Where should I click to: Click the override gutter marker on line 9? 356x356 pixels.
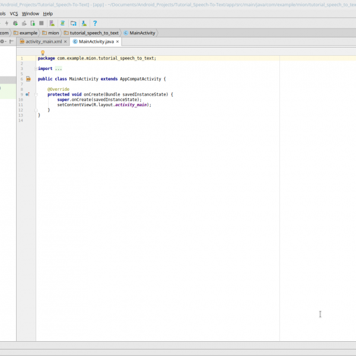(x=27, y=94)
